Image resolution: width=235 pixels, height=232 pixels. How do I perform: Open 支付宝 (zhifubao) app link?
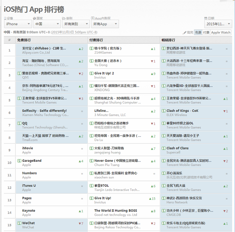[44, 48]
